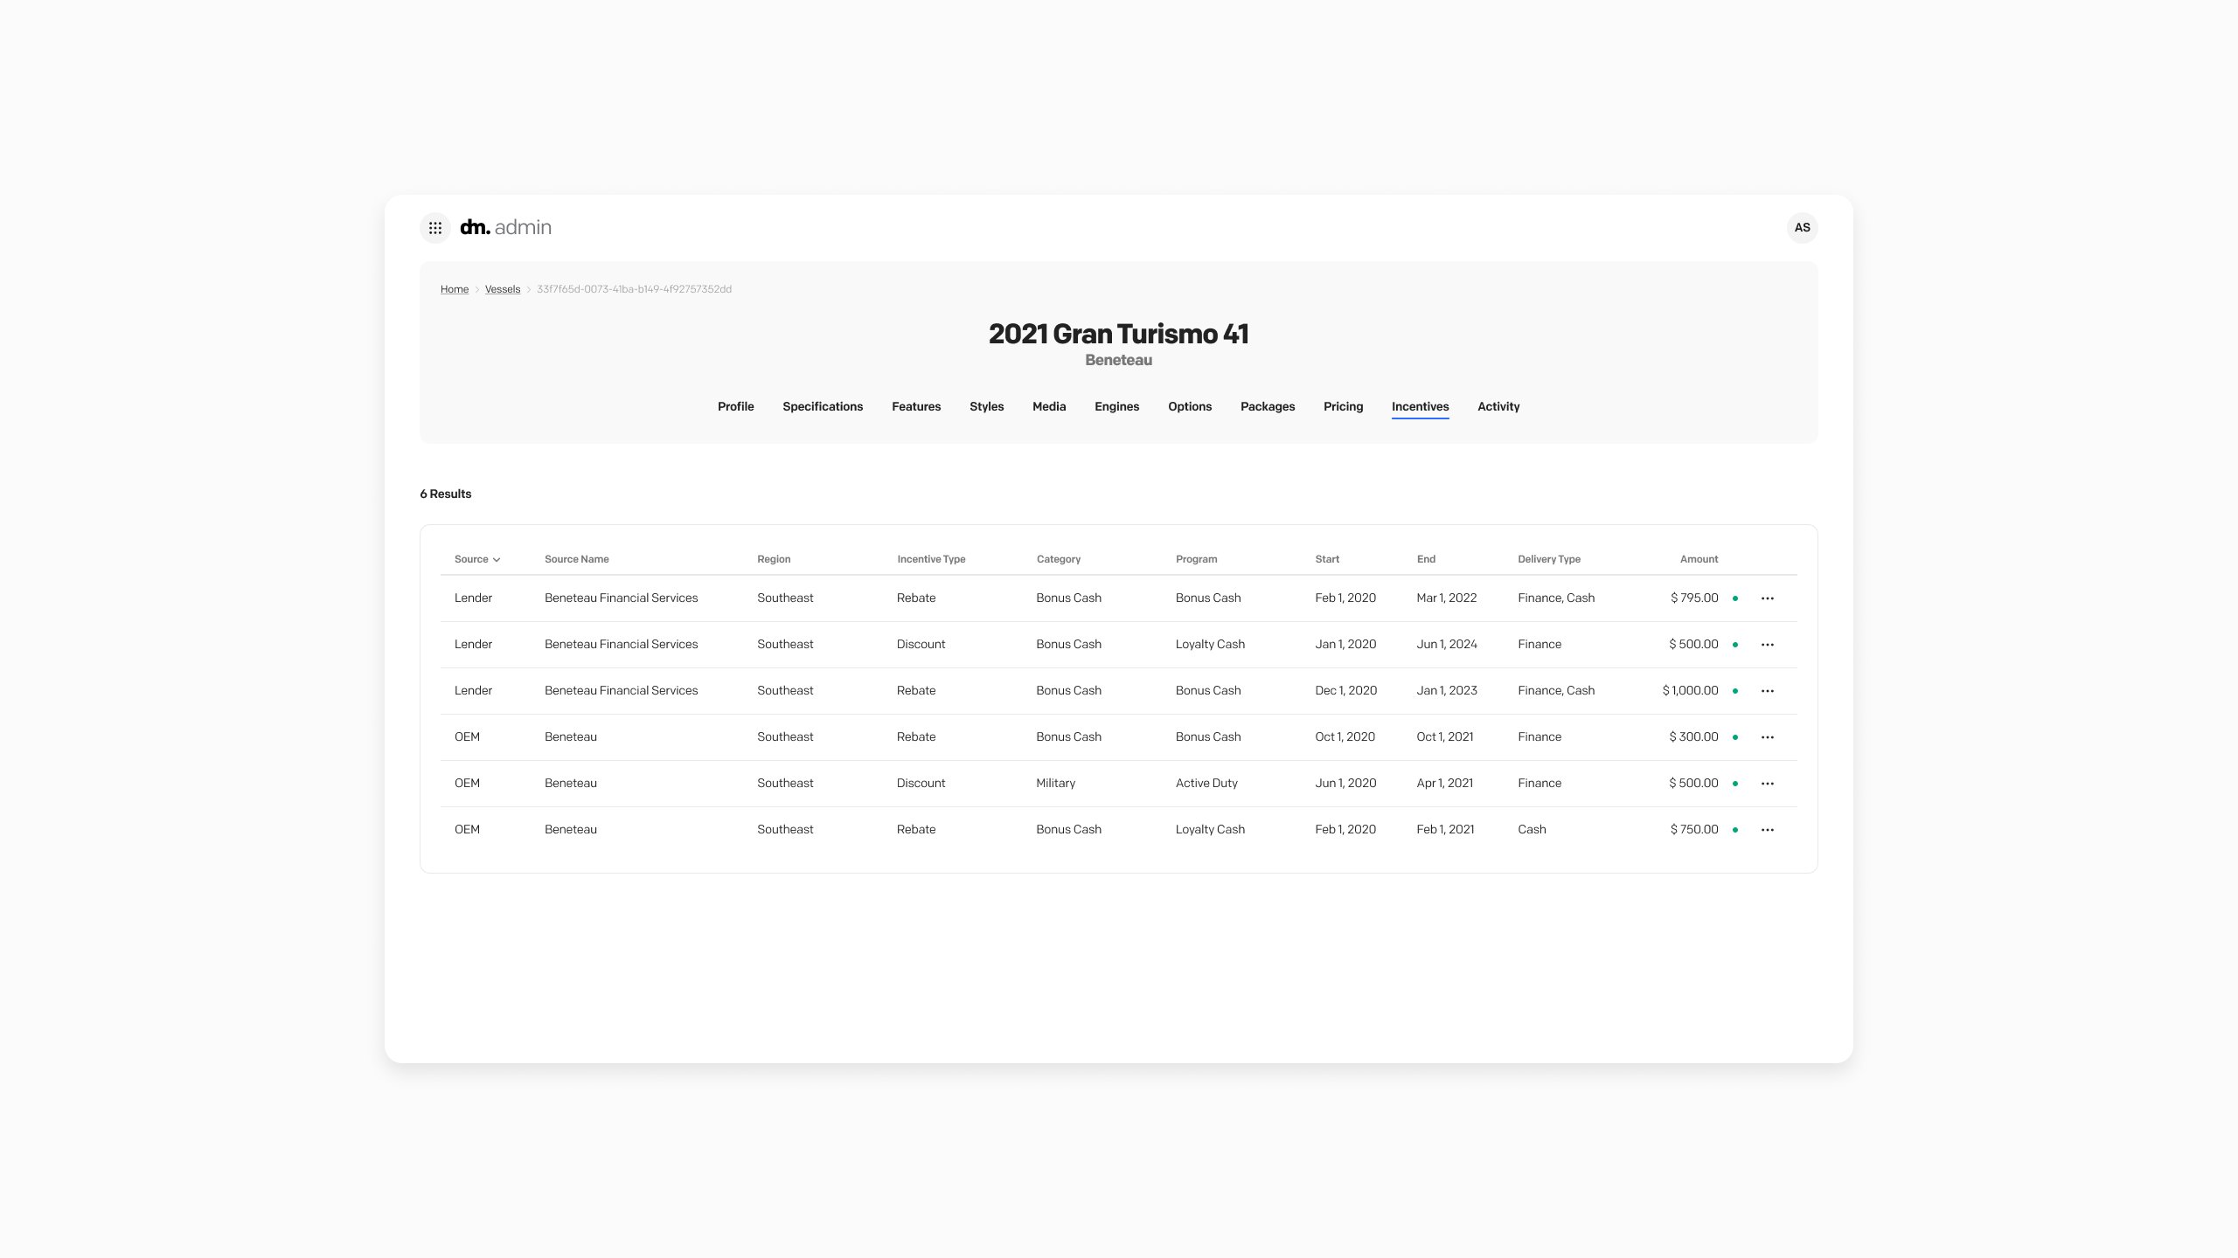Click green status dot on $795.00 row

click(x=1735, y=598)
